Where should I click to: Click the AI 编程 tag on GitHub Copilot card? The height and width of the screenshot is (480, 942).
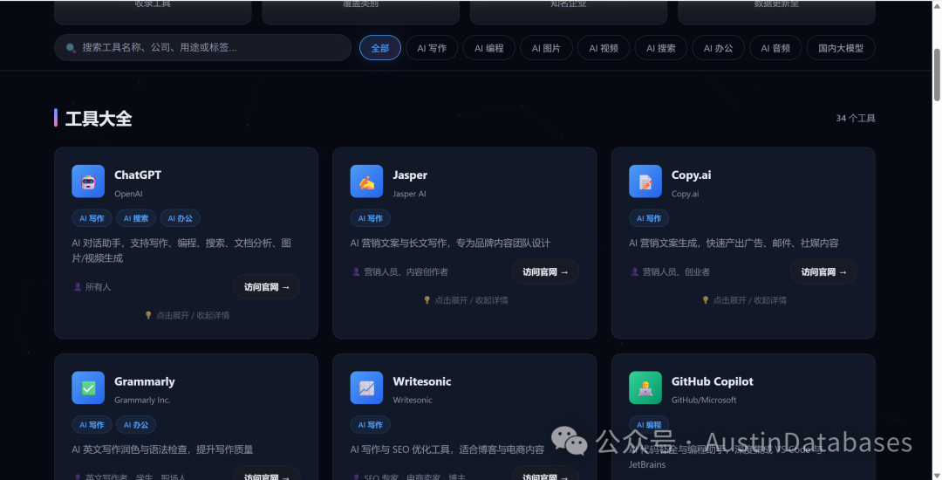[649, 425]
